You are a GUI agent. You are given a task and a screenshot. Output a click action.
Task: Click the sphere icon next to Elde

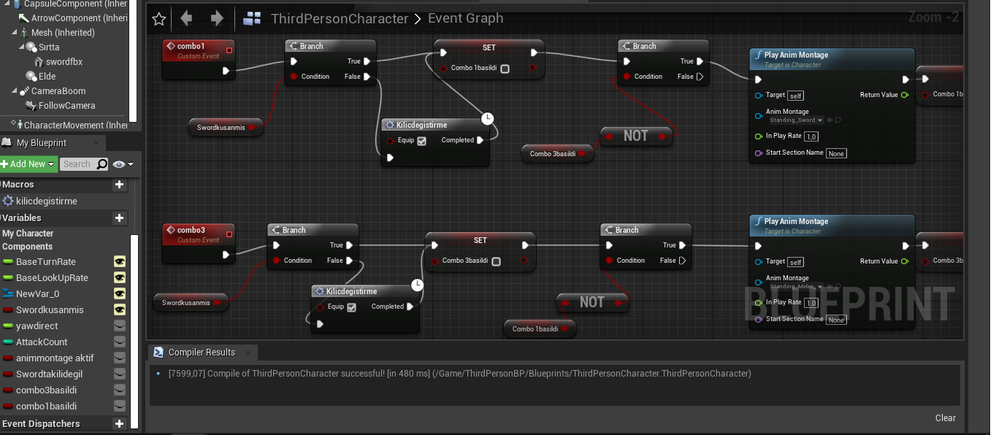click(31, 76)
